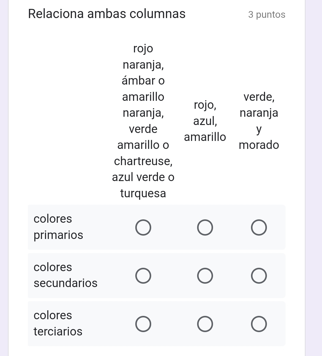
Task: Select 'rojo, azul, amarillo' for colores terciarios
Action: (x=205, y=324)
